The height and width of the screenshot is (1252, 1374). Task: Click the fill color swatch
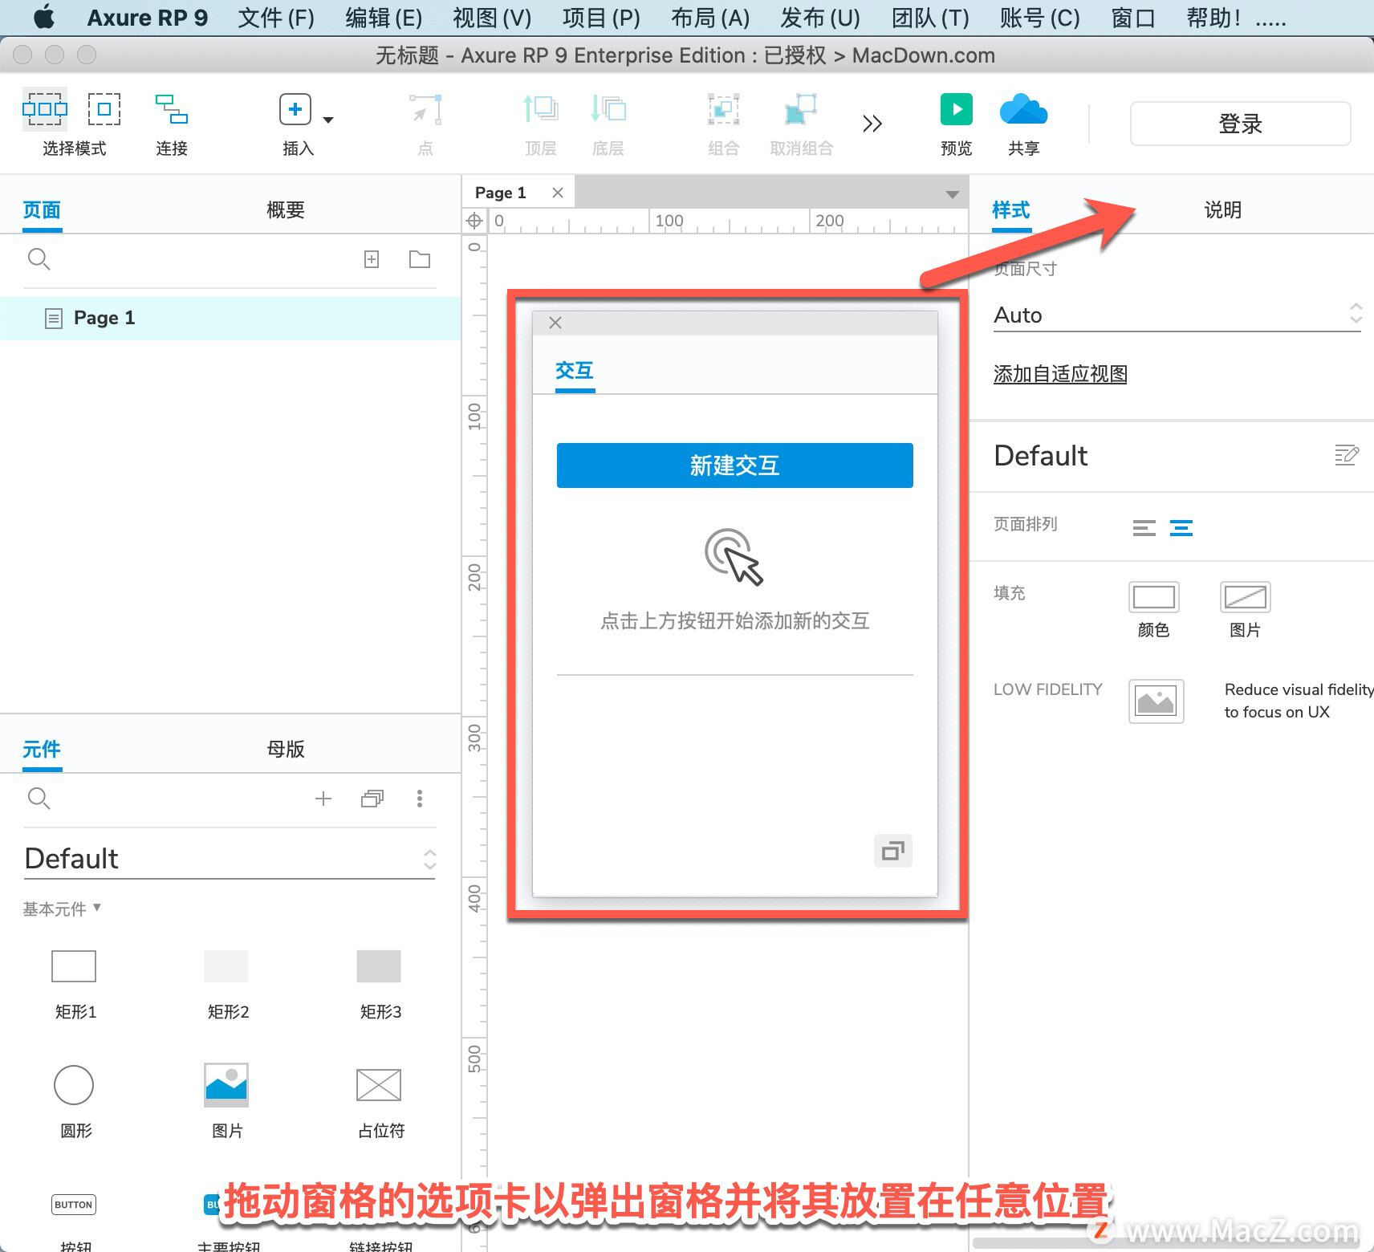1154,597
